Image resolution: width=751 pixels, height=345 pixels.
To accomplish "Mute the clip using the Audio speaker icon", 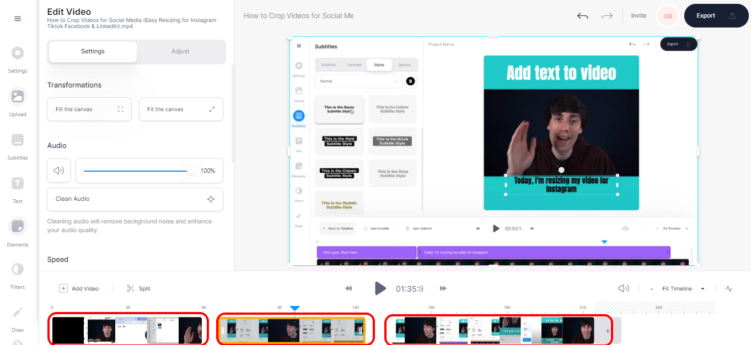I will click(59, 171).
